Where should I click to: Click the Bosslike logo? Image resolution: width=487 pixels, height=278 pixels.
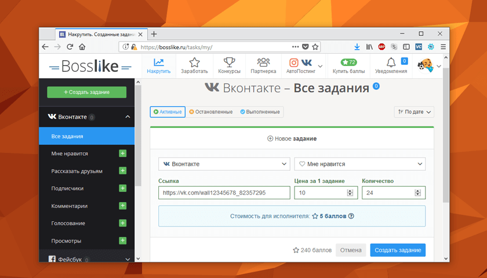point(90,66)
